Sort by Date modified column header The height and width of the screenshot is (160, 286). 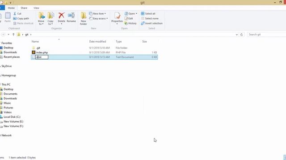click(x=97, y=41)
